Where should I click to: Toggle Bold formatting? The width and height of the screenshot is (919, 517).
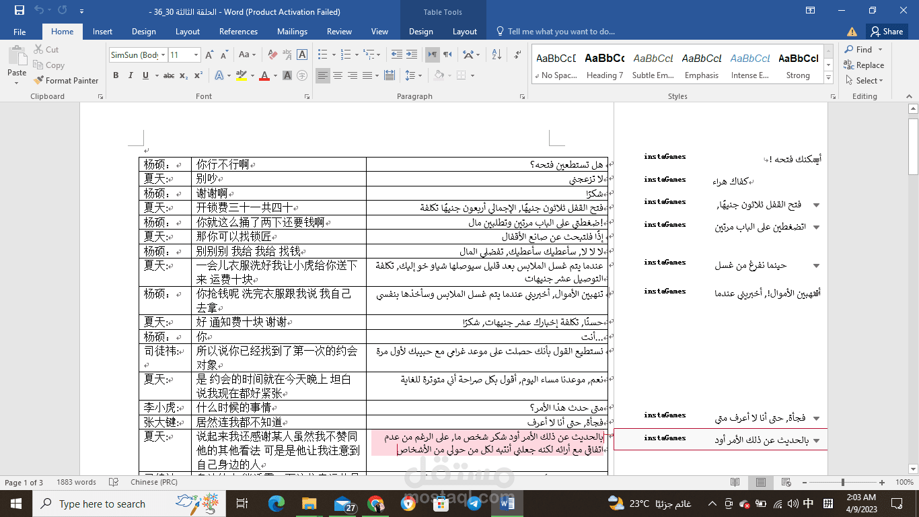click(116, 75)
